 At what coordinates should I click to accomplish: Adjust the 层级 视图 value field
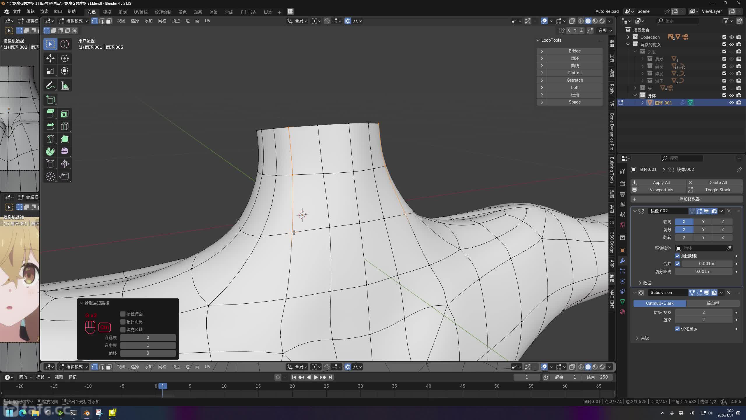coord(703,312)
